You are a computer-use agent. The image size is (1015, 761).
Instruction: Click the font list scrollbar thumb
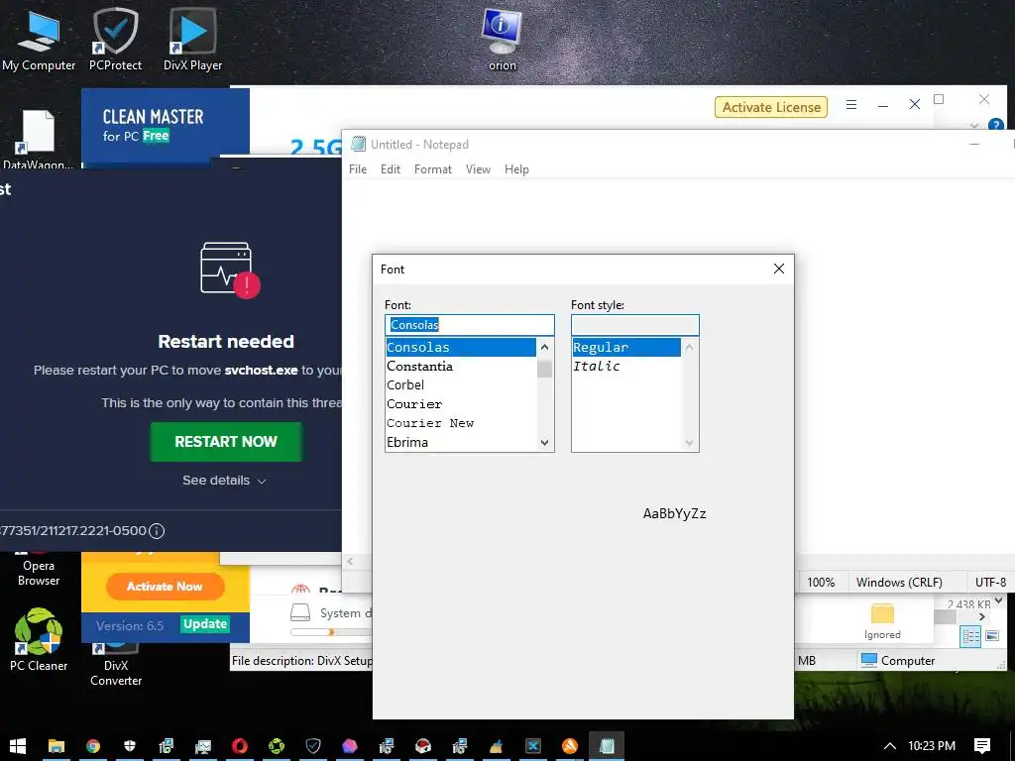tap(544, 369)
